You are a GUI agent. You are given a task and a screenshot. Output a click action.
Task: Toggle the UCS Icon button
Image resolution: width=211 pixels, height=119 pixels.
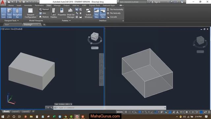(4, 13)
